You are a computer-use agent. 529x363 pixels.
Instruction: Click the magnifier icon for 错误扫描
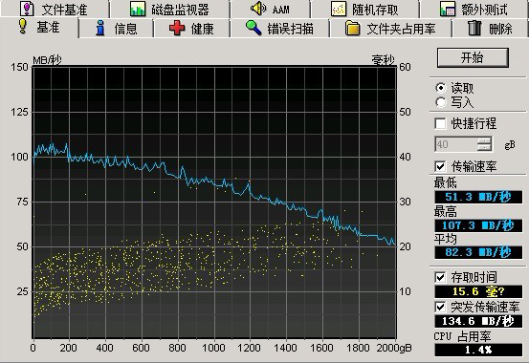253,28
